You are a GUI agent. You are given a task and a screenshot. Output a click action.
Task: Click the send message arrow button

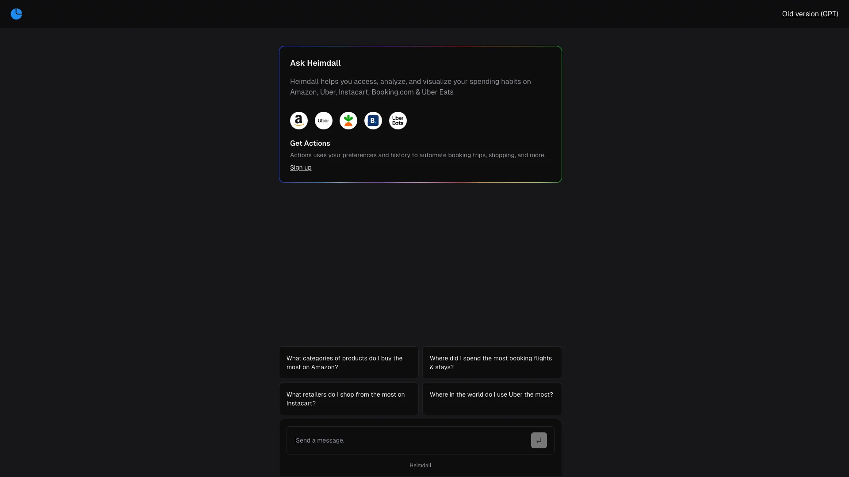coord(539,440)
